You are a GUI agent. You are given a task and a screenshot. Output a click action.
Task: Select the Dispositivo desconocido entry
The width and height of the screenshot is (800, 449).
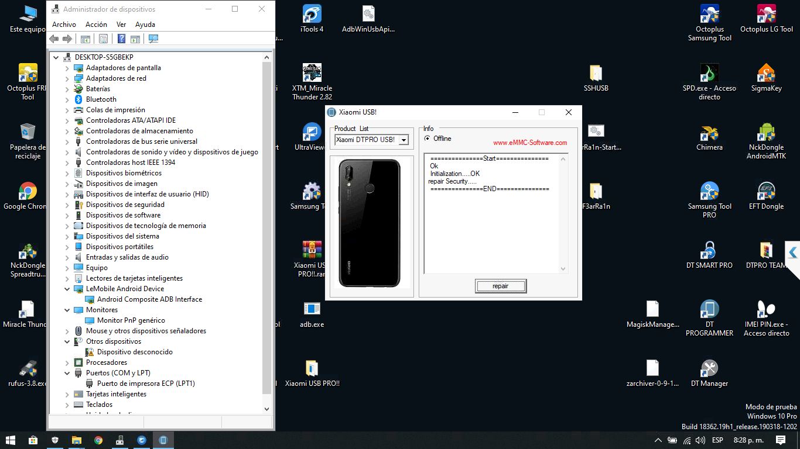click(135, 352)
